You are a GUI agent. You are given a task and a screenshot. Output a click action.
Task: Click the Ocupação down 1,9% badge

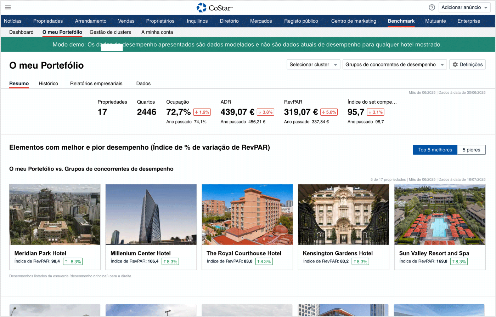pos(202,112)
